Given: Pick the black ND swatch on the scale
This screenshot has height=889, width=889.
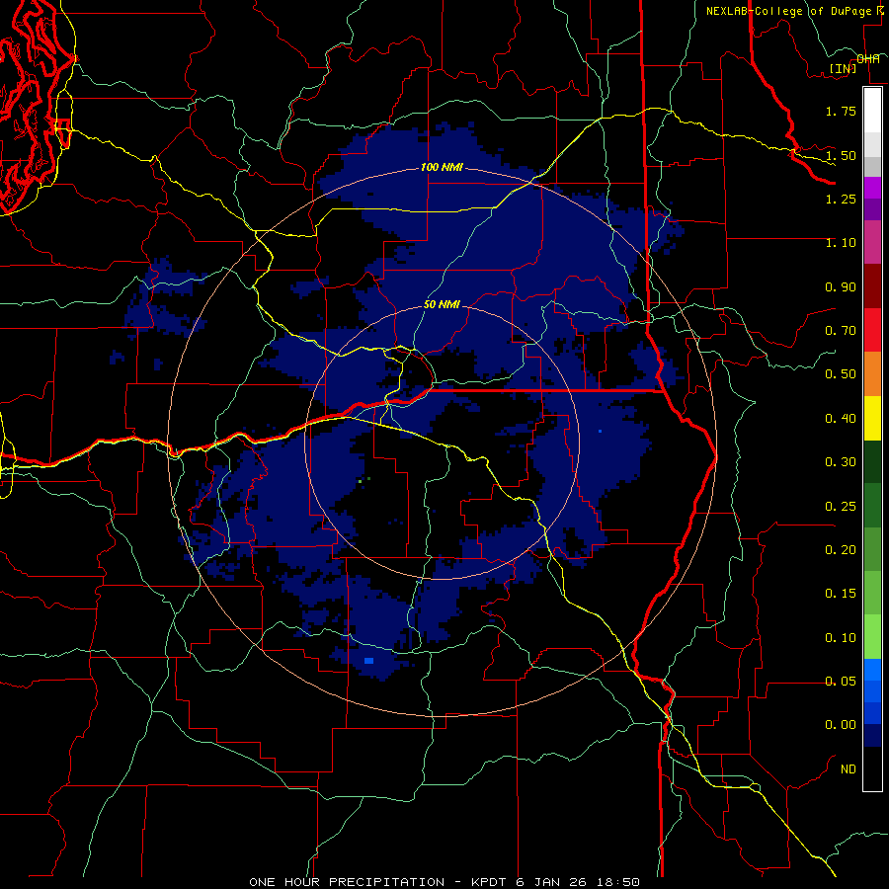Looking at the screenshot, I should [872, 768].
